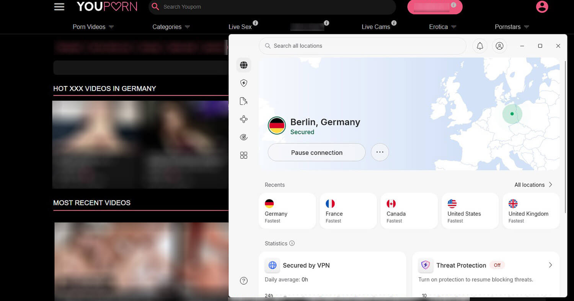Click the search magnifier icon on website
Screen dimensions: 574x301
pyautogui.click(x=155, y=7)
